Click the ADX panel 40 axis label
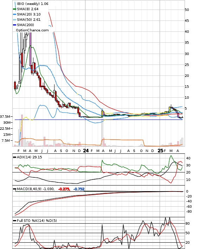Screen dimensions: 199x249 point(188,158)
